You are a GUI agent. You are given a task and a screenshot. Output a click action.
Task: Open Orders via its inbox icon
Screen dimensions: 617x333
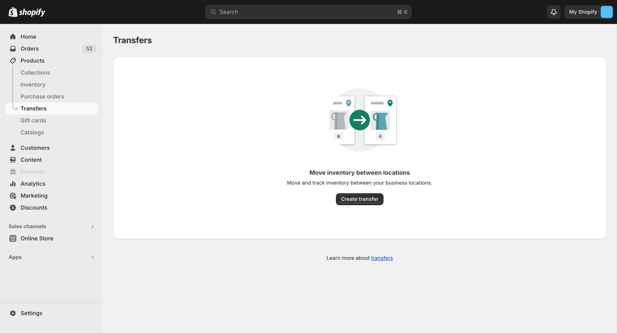(x=13, y=49)
